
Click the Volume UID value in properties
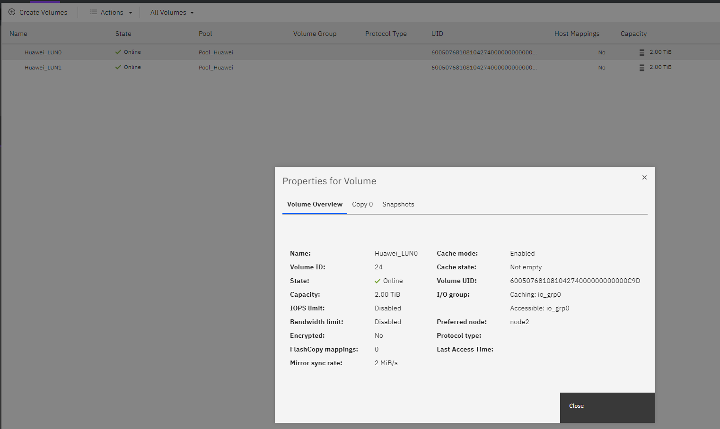[x=575, y=281]
